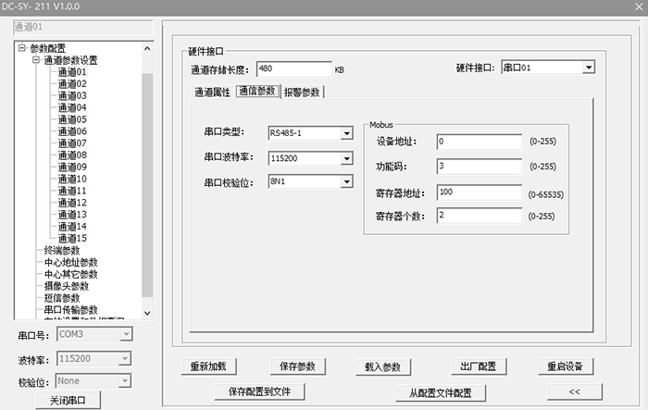Expand the 串口波特率 dropdown showing 115200
This screenshot has width=648, height=410.
[x=347, y=158]
